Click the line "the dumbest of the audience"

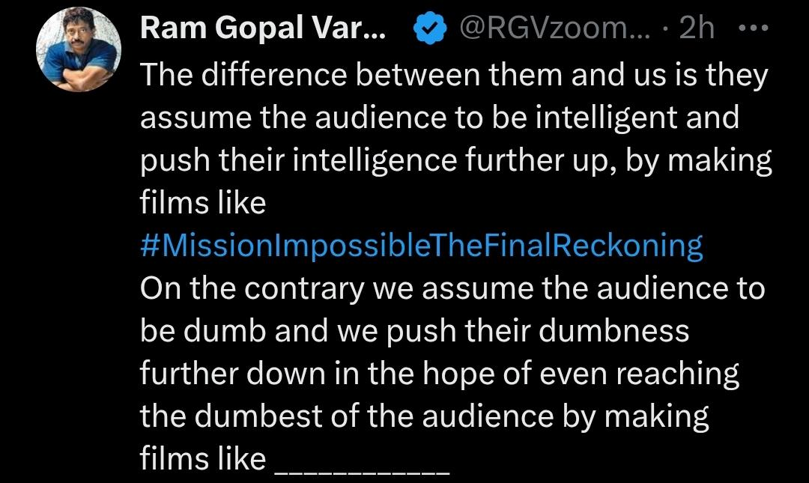[x=424, y=416]
